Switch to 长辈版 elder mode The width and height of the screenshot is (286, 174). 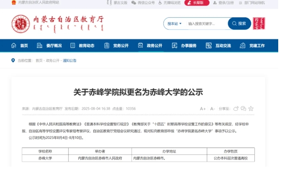[197, 3]
